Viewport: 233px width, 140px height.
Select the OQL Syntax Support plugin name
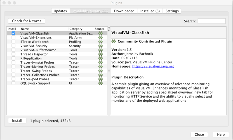(x=35, y=83)
